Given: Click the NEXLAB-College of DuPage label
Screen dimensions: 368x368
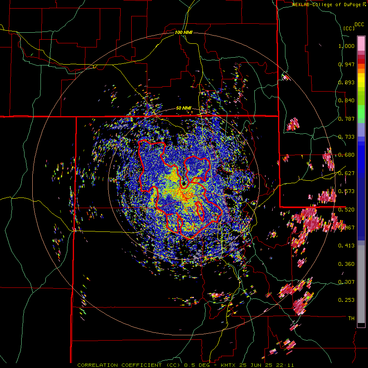Looking at the screenshot, I should [327, 4].
